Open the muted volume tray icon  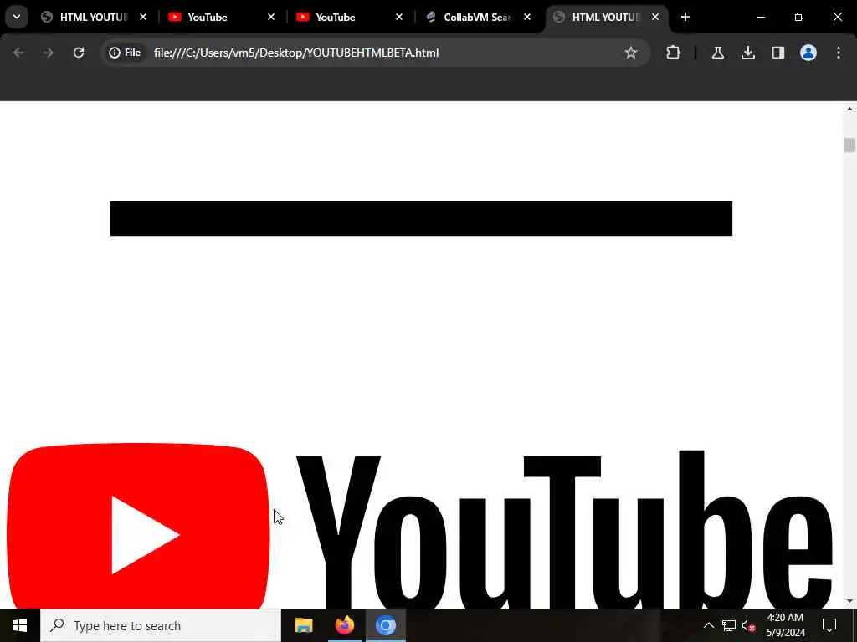click(749, 625)
